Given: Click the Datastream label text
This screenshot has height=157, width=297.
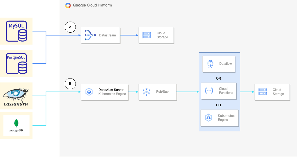Looking at the screenshot, I should (x=107, y=35).
